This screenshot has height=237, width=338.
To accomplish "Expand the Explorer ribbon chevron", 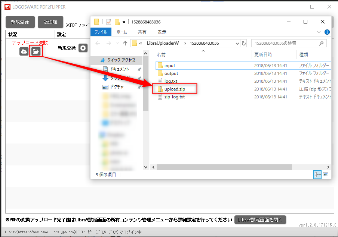I will [x=319, y=32].
